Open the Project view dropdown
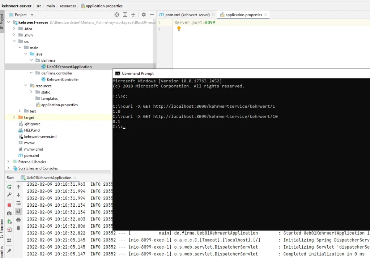Screen dimensions: 370x258 pyautogui.click(x=32, y=15)
